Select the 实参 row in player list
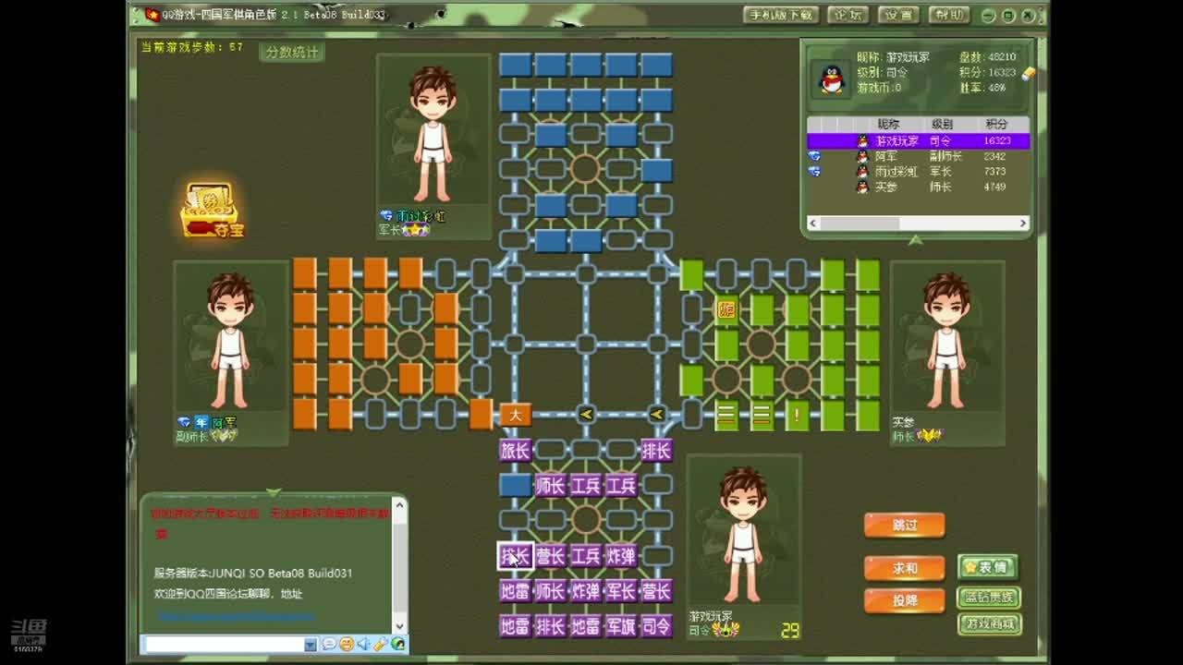The height and width of the screenshot is (665, 1183). (x=918, y=186)
